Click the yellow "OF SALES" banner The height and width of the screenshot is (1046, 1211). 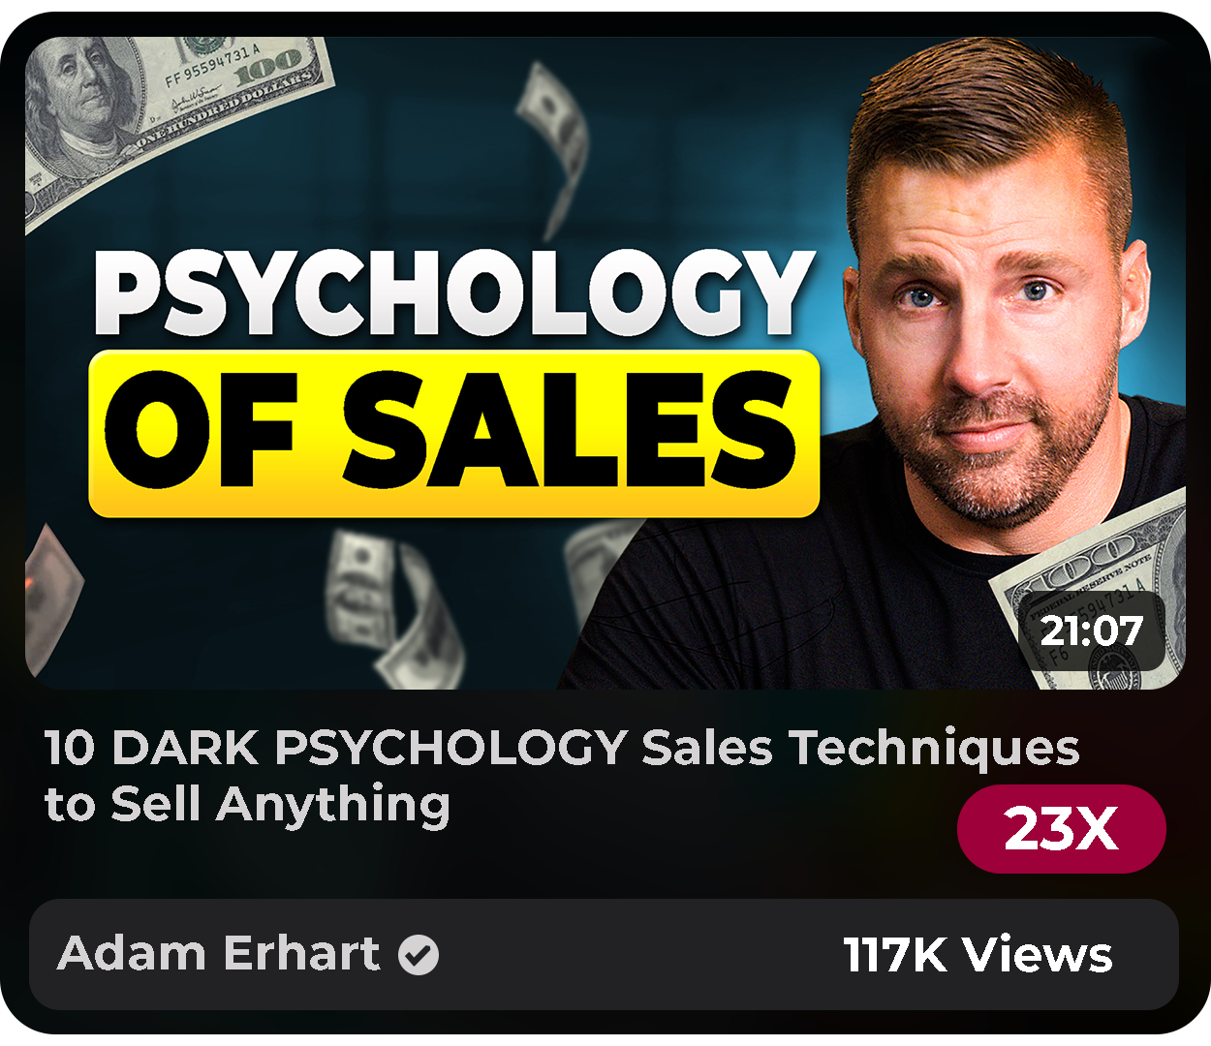(x=454, y=433)
